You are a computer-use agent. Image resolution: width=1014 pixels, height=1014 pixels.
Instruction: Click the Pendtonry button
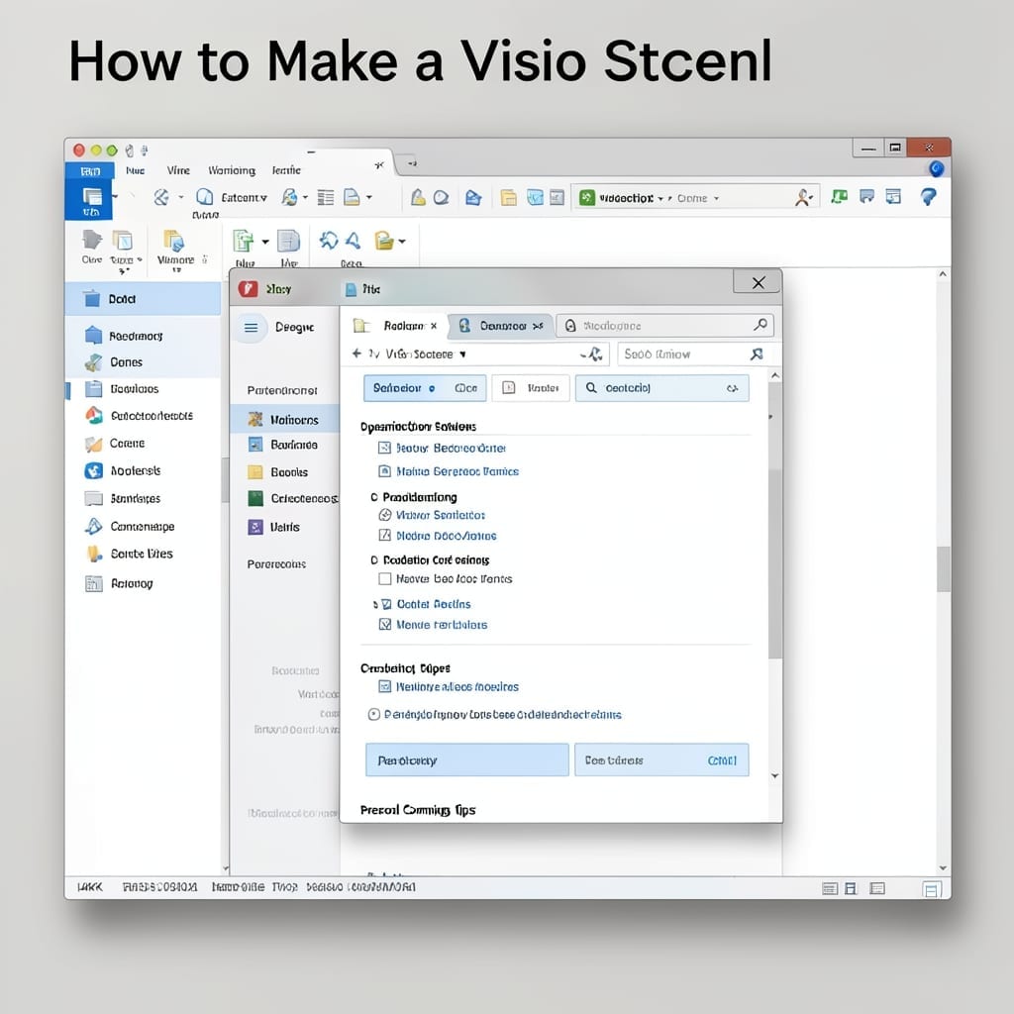point(467,760)
